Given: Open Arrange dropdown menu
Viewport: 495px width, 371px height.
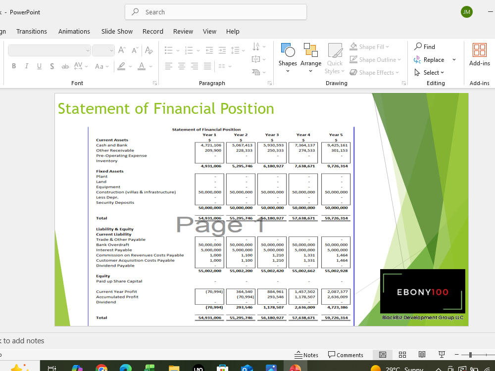Looking at the screenshot, I should pos(311,58).
